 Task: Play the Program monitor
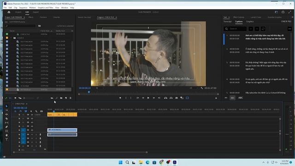pos(148,98)
